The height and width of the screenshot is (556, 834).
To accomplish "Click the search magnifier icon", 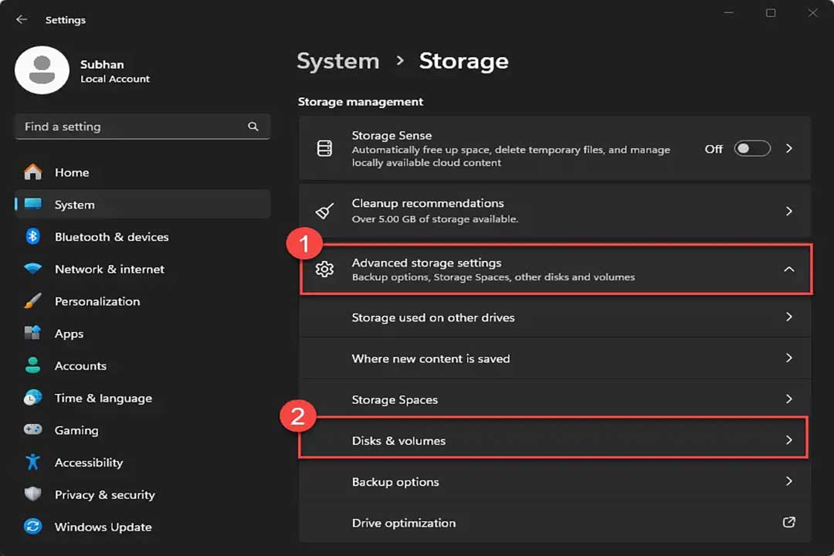I will [x=253, y=127].
